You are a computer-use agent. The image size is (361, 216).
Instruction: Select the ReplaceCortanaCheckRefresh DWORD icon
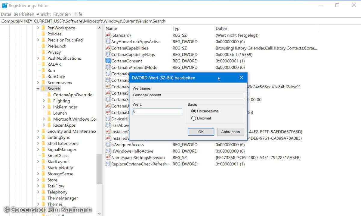(108, 164)
